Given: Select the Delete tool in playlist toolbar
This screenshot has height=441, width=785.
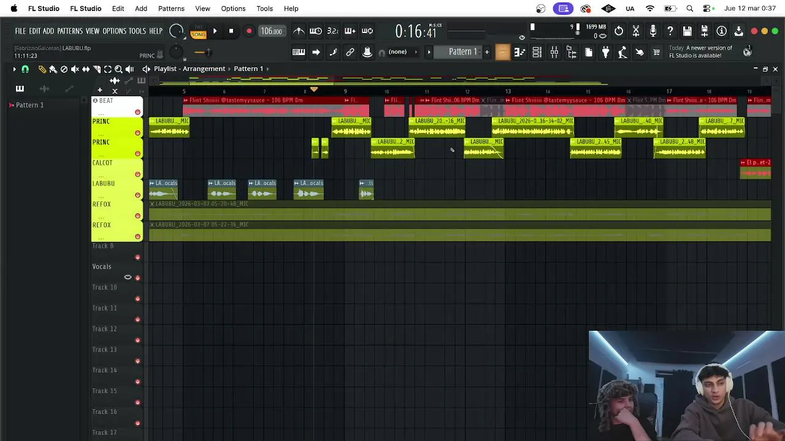Looking at the screenshot, I should click(x=64, y=69).
